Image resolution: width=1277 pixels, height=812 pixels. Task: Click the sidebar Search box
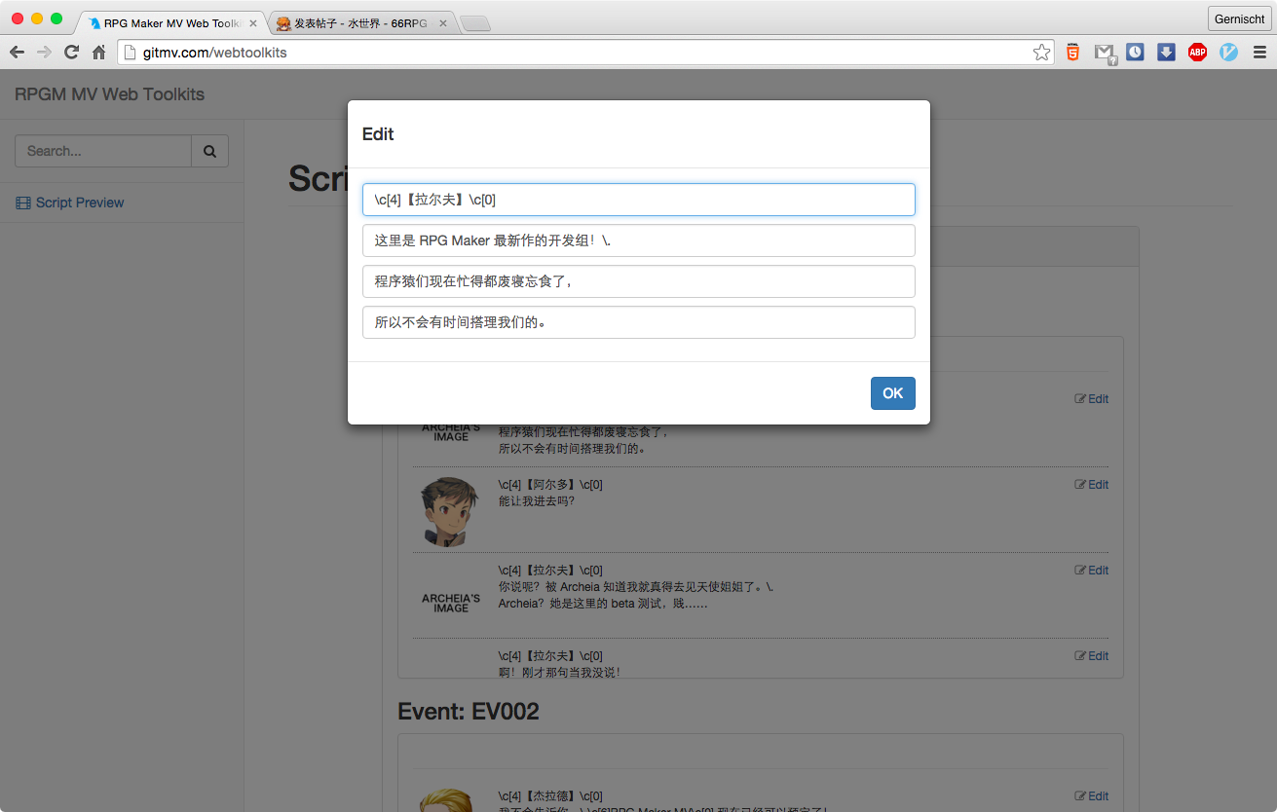(x=103, y=151)
